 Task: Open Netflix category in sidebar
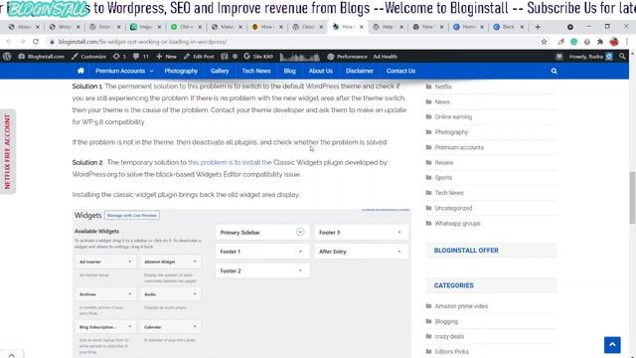click(443, 87)
